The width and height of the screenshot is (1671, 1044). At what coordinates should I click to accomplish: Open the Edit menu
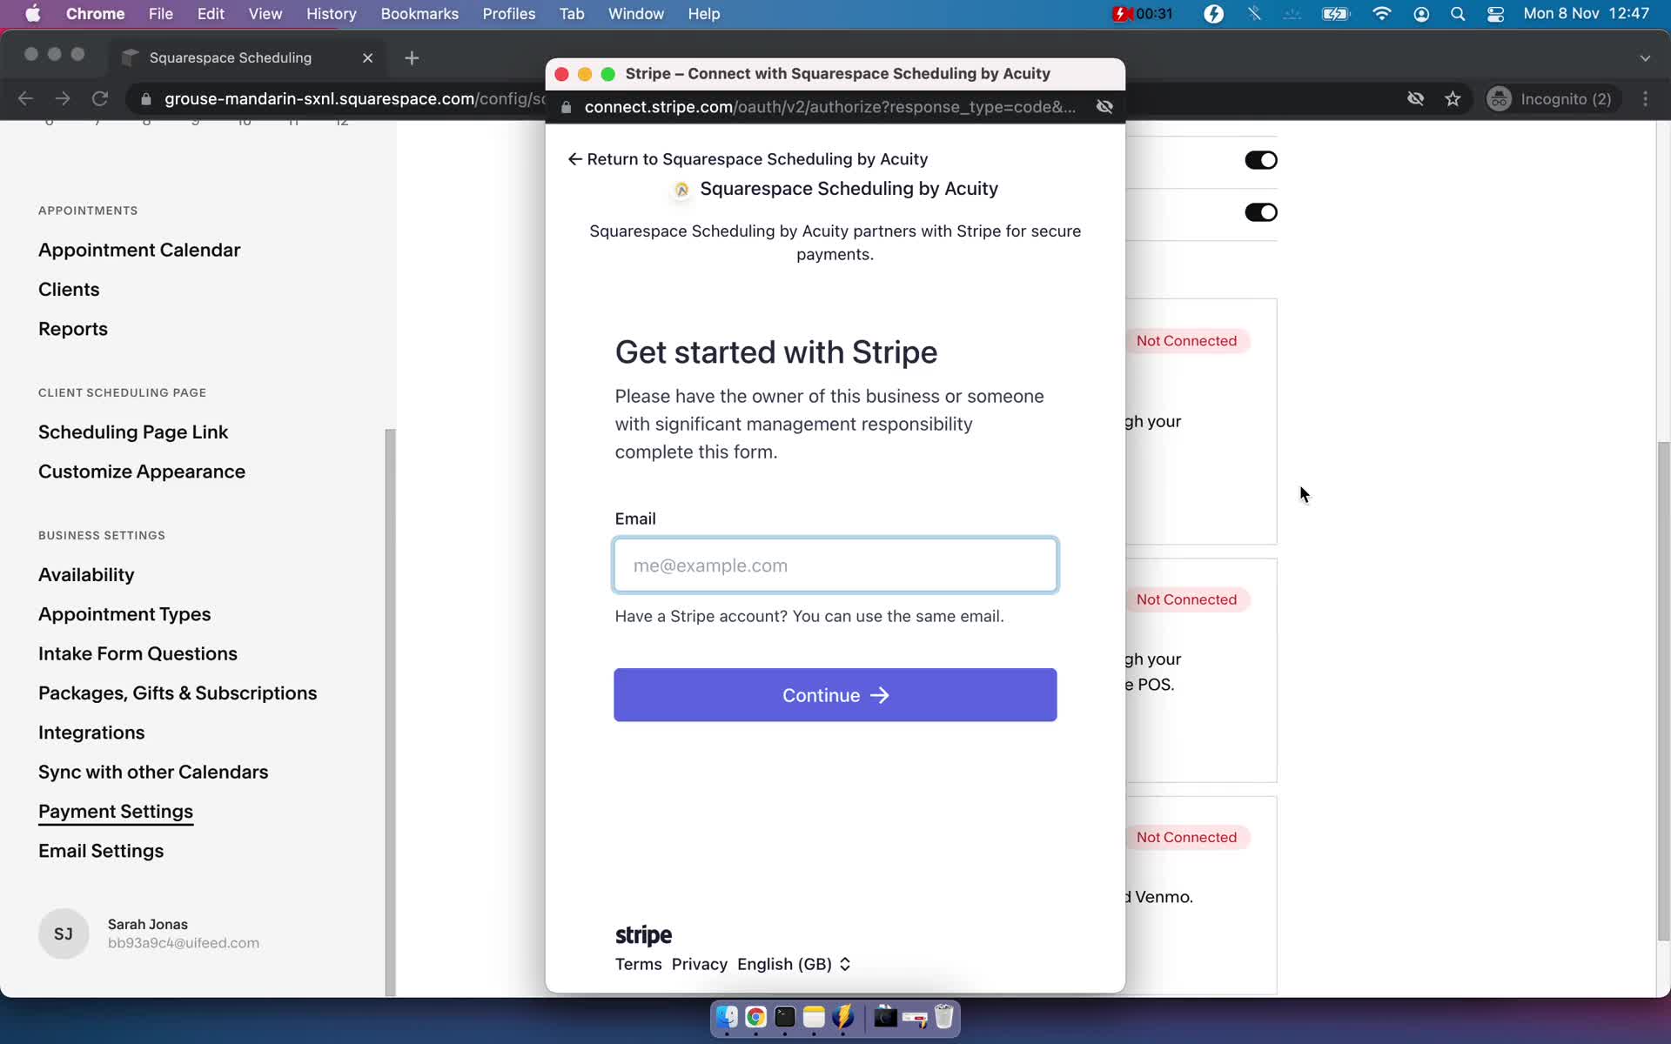tap(211, 14)
